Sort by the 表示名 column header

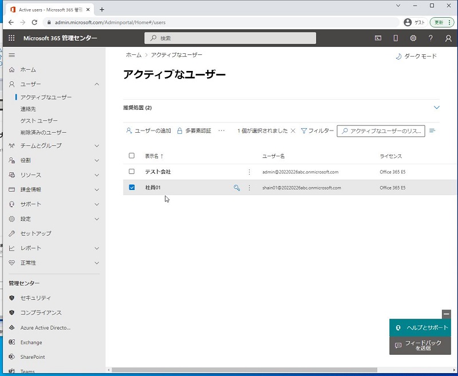[x=154, y=156]
